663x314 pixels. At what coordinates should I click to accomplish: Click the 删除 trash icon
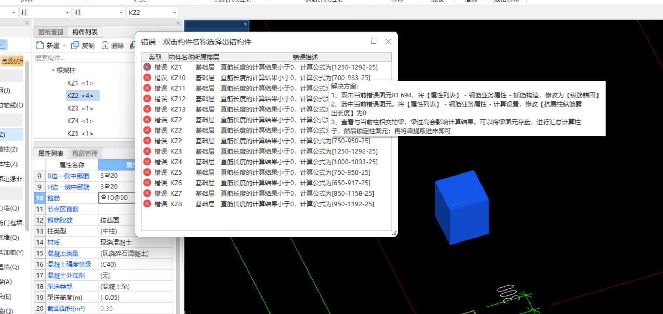[x=105, y=45]
